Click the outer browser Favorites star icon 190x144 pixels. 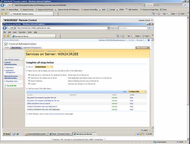click(x=2, y=14)
